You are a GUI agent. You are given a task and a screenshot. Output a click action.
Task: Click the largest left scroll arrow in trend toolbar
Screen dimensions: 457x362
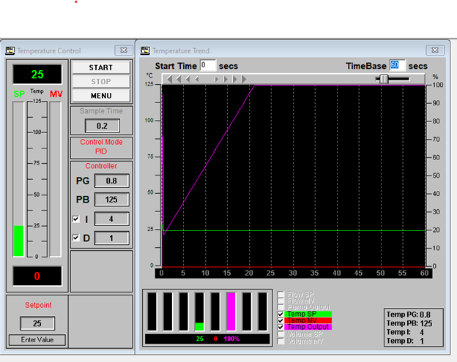[x=169, y=79]
